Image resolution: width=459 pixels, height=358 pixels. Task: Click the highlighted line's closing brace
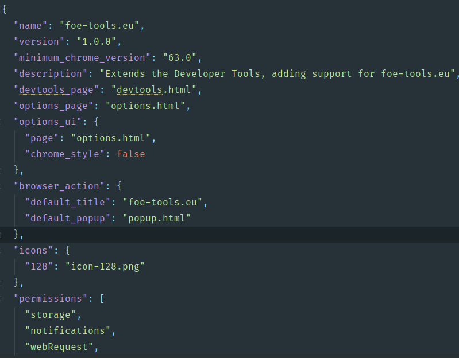coord(17,234)
